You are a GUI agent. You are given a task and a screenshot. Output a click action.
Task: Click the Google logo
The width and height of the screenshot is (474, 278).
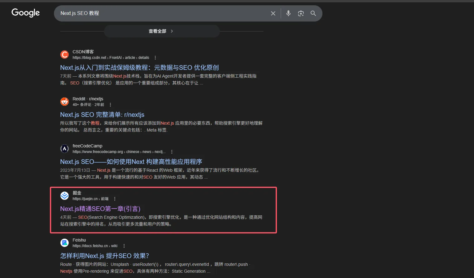26,13
